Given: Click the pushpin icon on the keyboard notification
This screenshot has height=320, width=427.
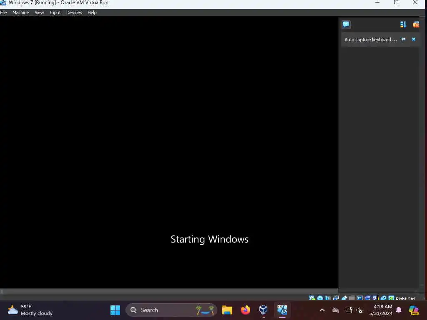Looking at the screenshot, I should (x=404, y=40).
